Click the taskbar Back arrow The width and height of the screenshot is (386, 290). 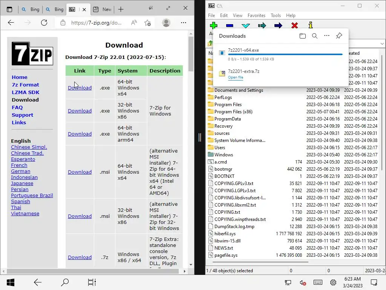point(38,282)
